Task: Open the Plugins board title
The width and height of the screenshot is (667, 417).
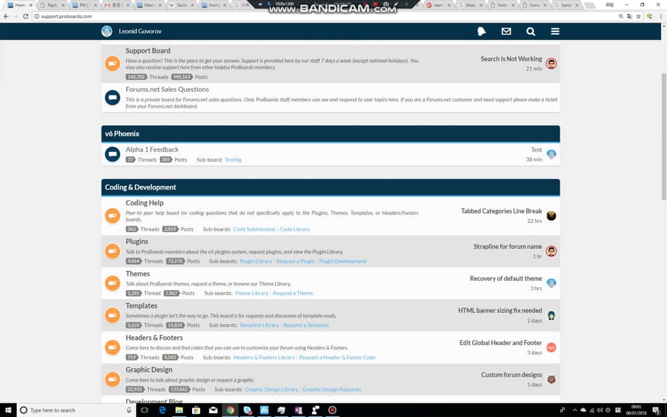Action: 137,242
